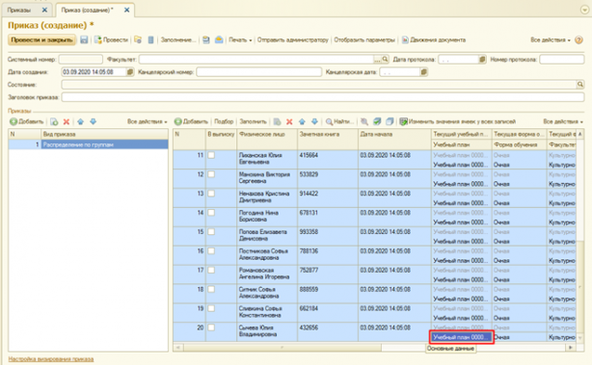Close the Приказы tab
Viewport: 592px width, 365px height.
tap(44, 10)
